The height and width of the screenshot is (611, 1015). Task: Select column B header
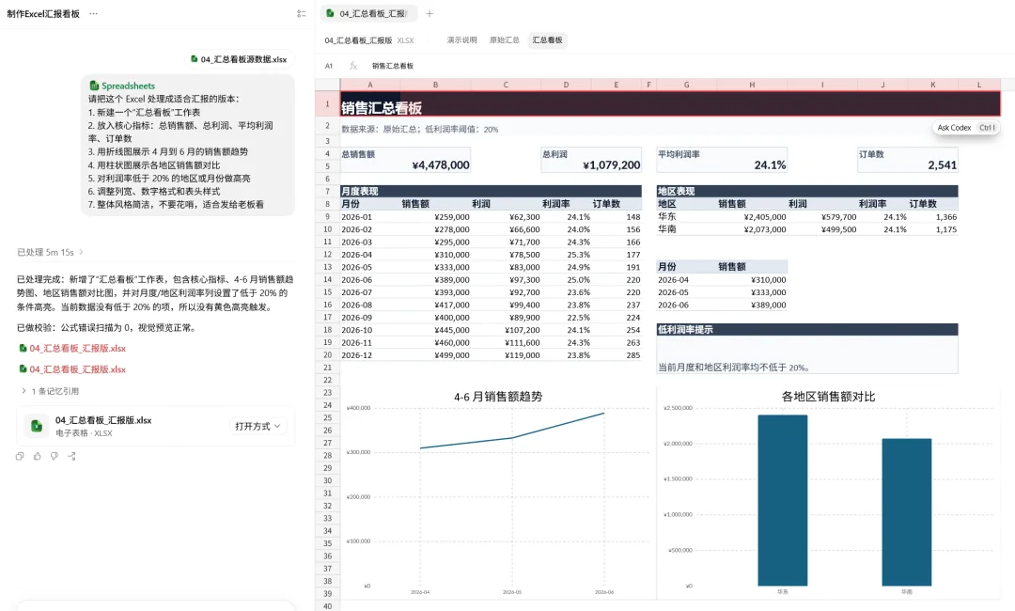[436, 85]
